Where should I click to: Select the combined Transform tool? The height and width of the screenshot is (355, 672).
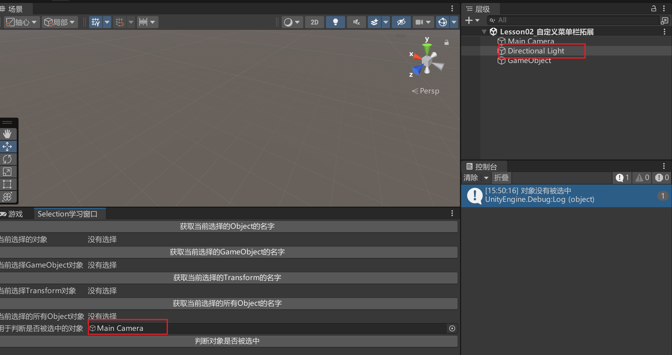(7, 197)
